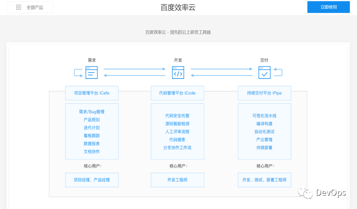
Task: Click 项目经理、产品经理 user box
Action: 92,180
